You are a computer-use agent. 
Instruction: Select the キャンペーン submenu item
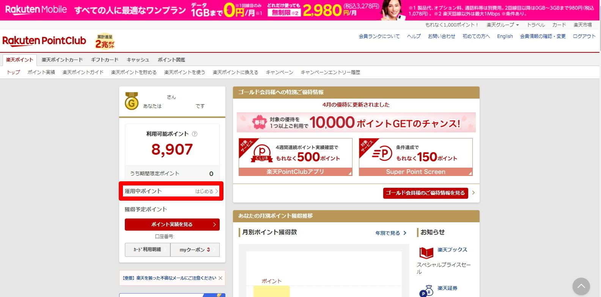[279, 72]
